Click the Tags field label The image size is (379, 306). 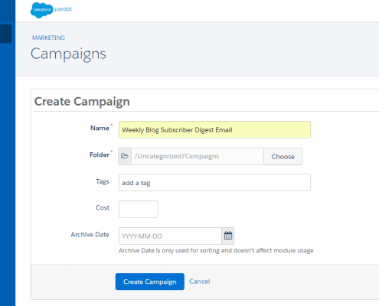click(103, 181)
